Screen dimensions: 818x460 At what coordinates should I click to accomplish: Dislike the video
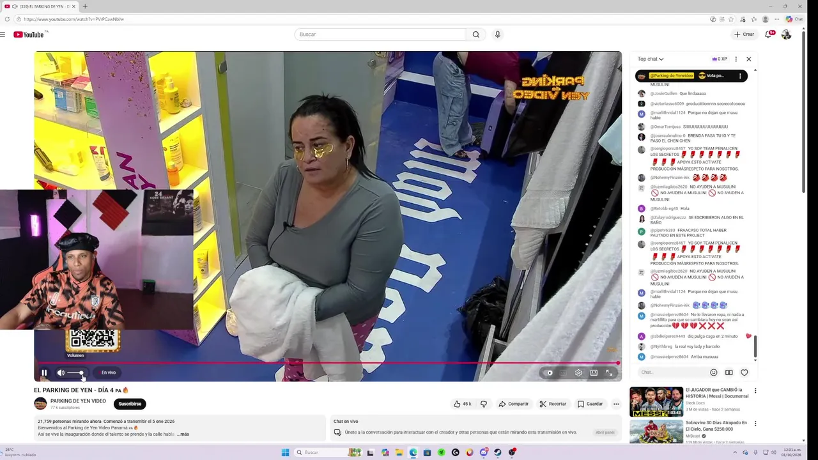point(484,404)
